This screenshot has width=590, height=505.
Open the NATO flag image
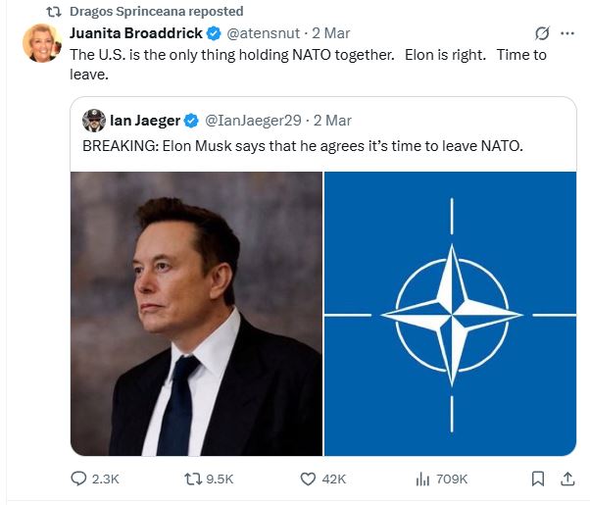pos(450,314)
